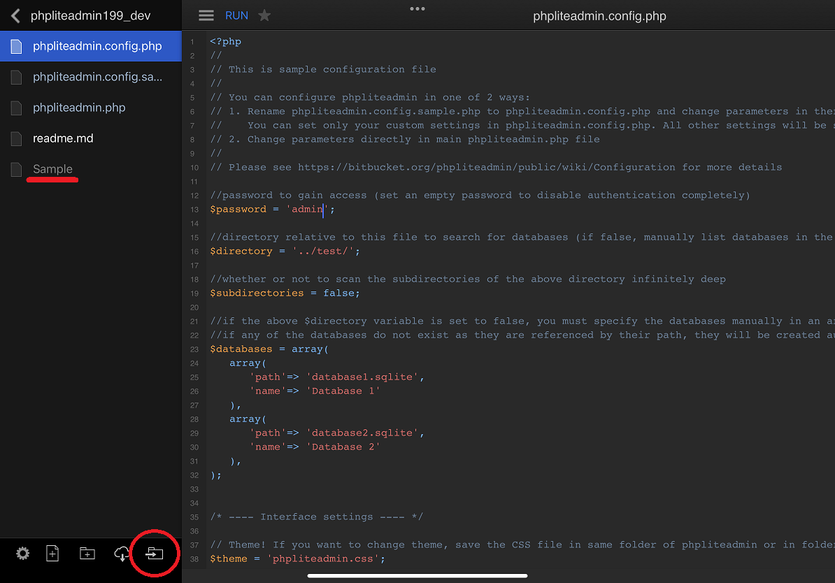Go back using the chevron beside phpliteadmin199_dev

coord(15,16)
